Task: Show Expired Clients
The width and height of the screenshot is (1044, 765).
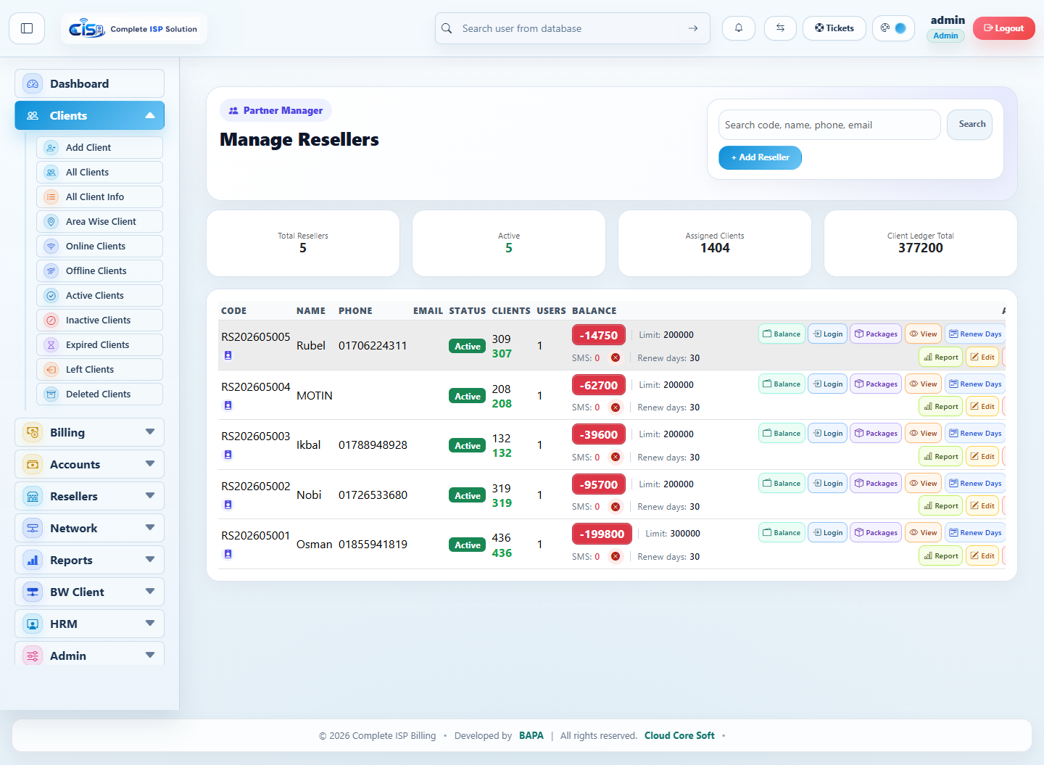Action: 99,345
